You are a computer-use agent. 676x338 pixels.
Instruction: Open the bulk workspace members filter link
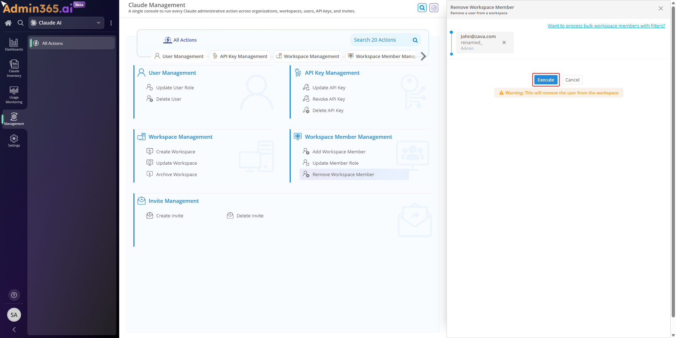(x=606, y=26)
